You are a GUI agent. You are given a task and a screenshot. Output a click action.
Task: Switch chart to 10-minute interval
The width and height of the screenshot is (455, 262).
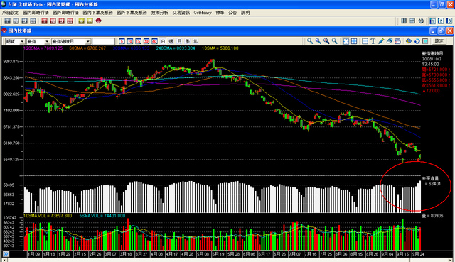tap(130, 41)
